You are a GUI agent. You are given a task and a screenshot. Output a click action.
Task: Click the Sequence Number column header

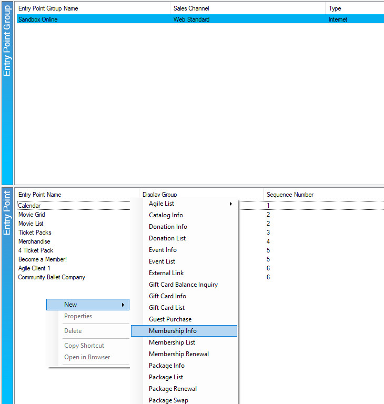(x=290, y=195)
